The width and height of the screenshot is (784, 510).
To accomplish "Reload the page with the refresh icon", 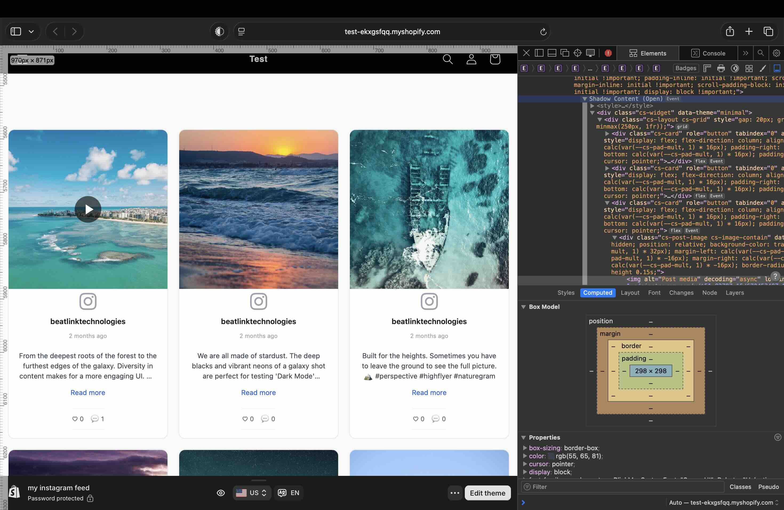I will pyautogui.click(x=543, y=32).
